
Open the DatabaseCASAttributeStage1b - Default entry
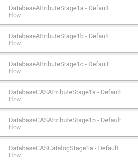[x=69, y=123]
